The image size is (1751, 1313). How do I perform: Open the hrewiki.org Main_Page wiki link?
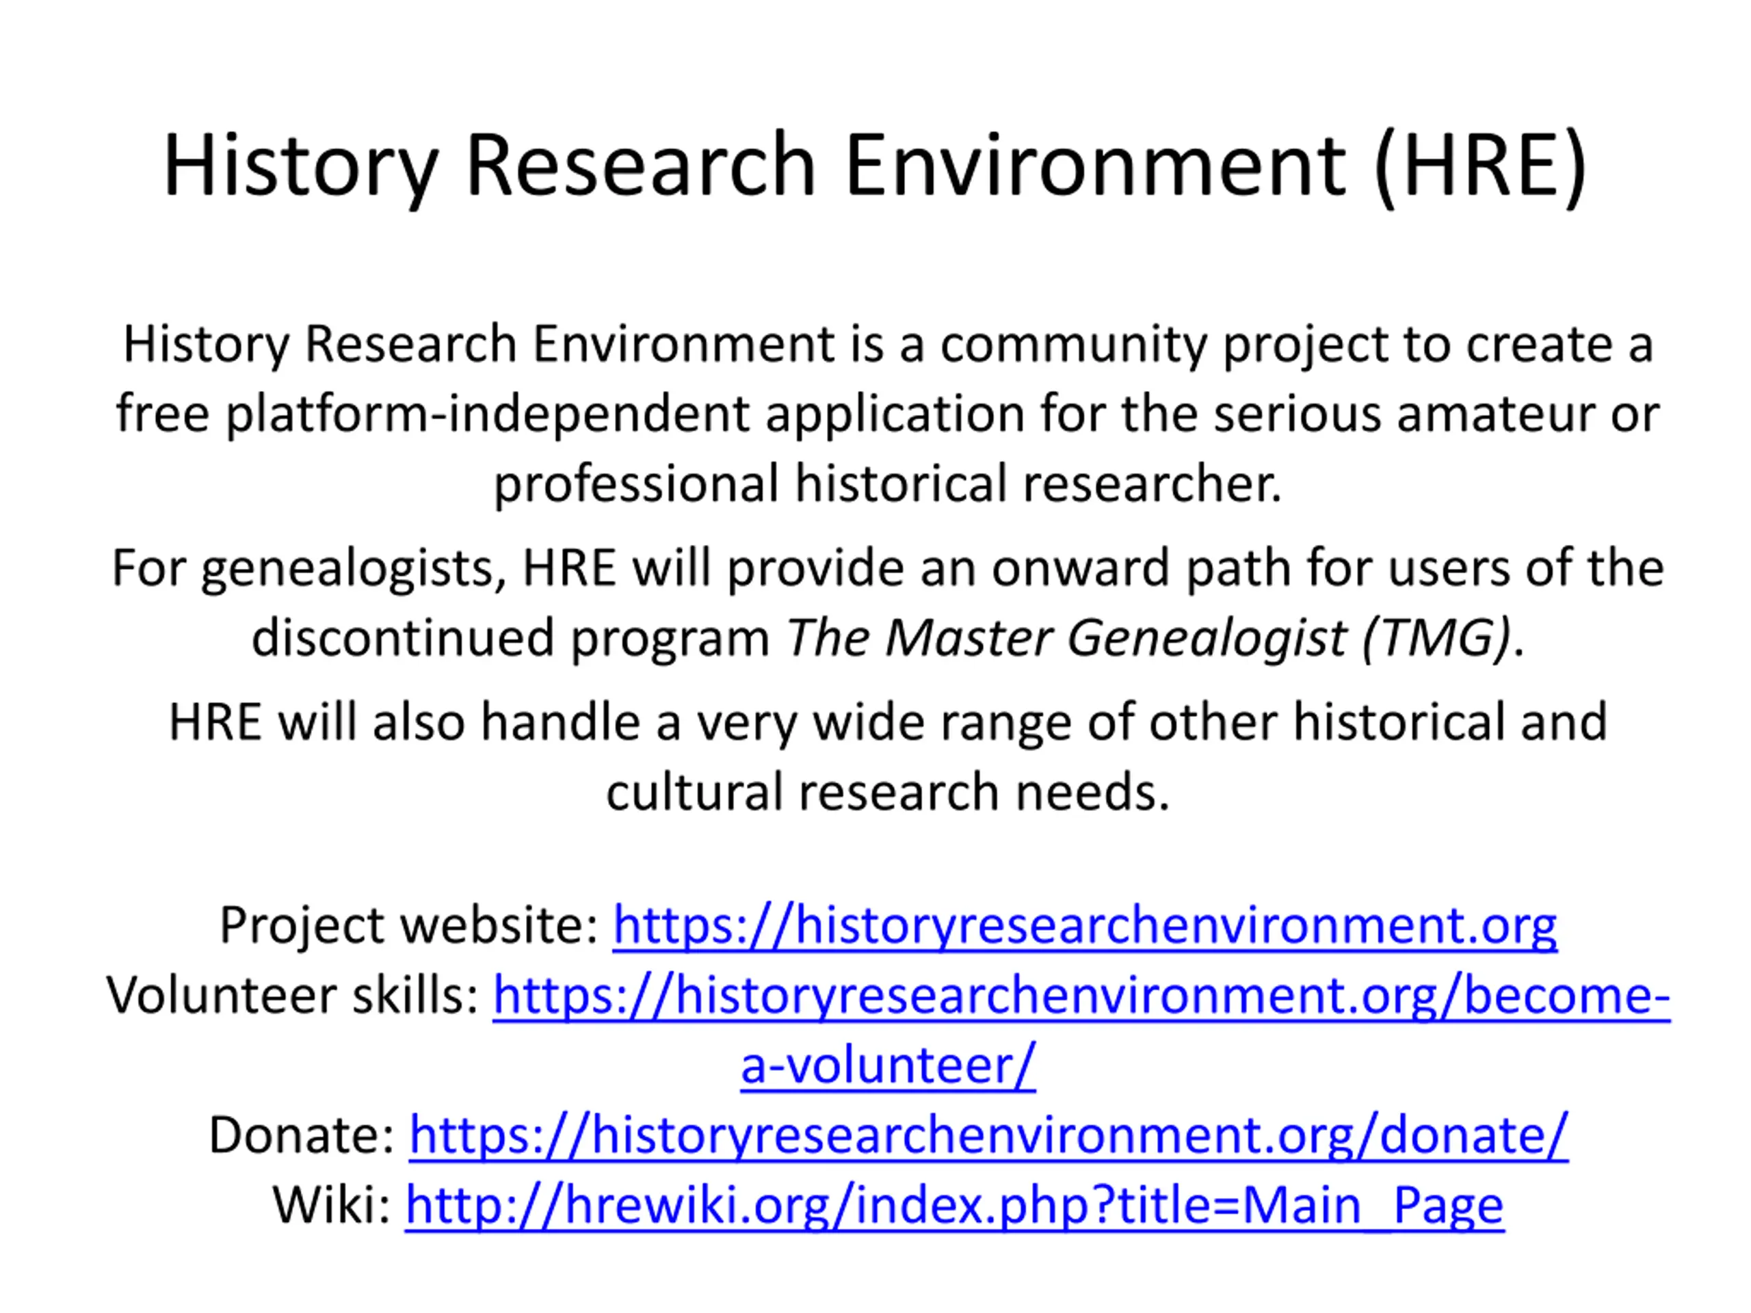[955, 1206]
